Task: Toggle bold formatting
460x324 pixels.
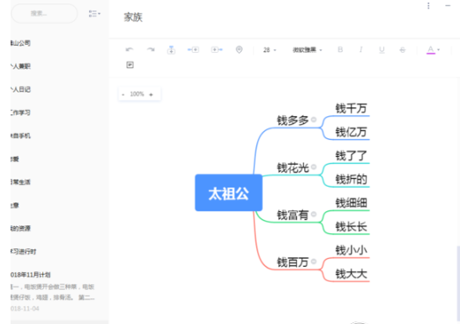Action: 340,49
